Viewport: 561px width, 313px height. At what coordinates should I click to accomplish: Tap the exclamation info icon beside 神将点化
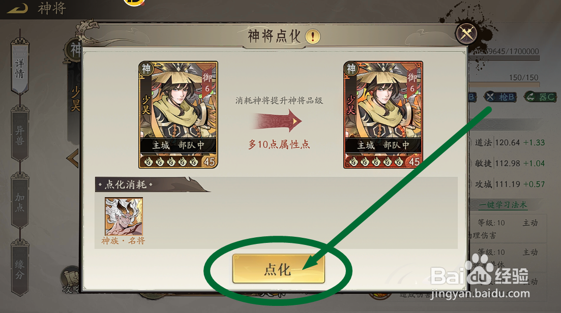[x=313, y=36]
